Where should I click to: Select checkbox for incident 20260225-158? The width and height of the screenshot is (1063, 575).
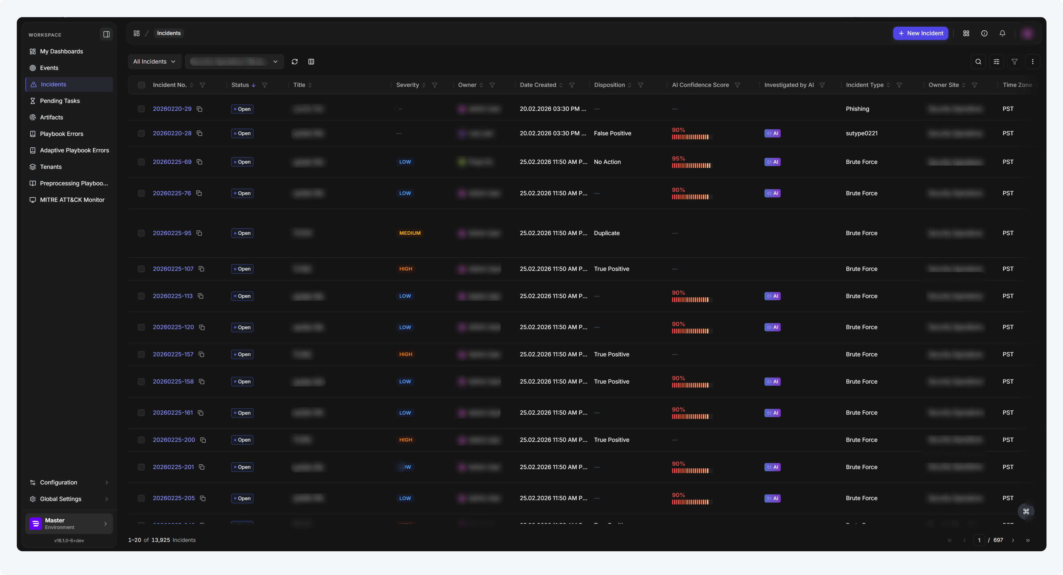coord(141,381)
